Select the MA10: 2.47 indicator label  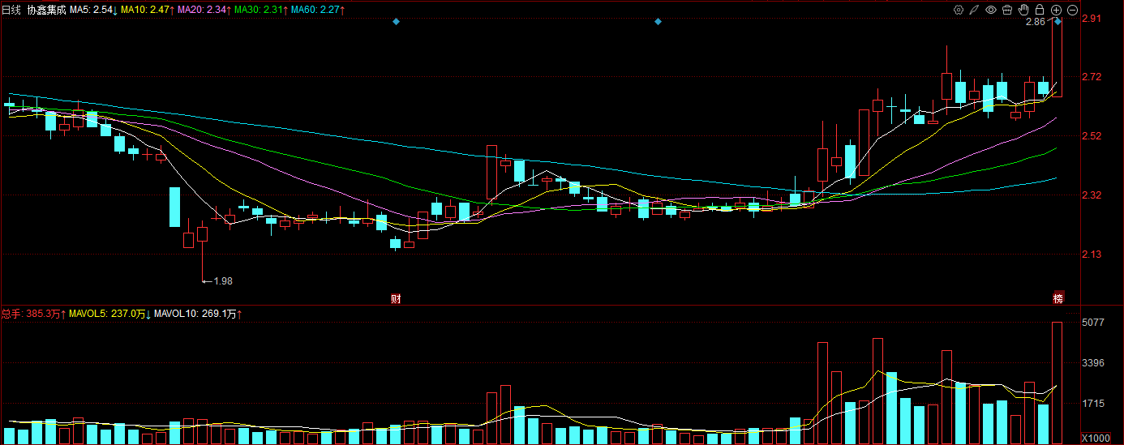point(147,10)
